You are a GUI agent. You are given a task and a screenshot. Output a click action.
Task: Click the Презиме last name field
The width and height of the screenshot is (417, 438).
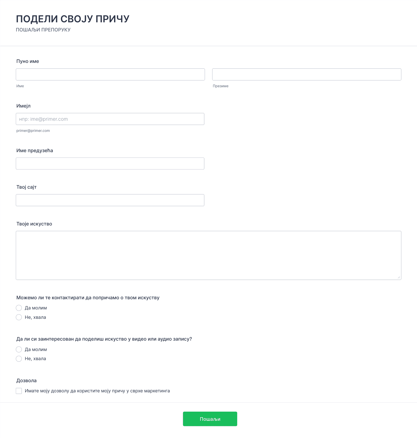(307, 74)
